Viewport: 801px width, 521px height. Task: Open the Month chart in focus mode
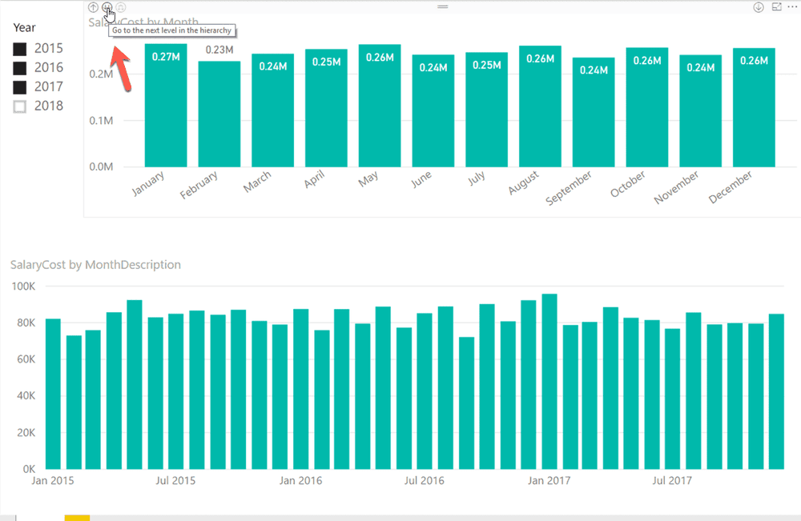click(x=775, y=7)
